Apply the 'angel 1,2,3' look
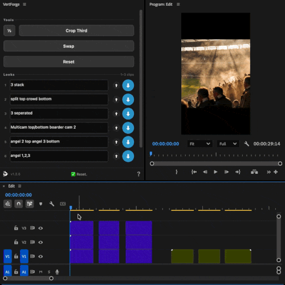Image resolution: width=285 pixels, height=285 pixels. [128, 156]
